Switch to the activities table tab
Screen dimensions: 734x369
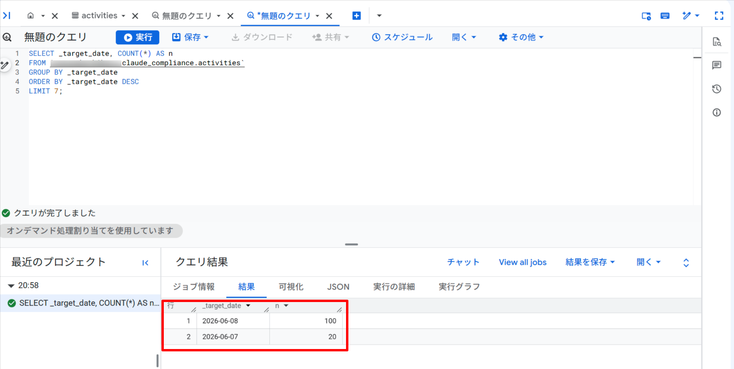[x=94, y=16]
